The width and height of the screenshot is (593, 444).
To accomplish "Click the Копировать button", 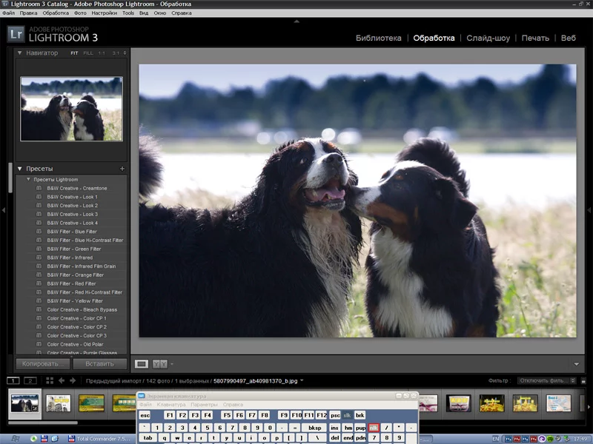I will coord(43,363).
